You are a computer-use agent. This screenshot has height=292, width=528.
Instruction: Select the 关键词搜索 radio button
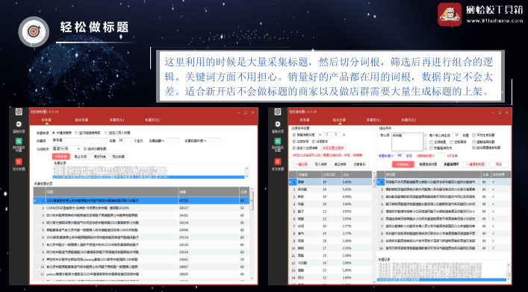click(54, 133)
